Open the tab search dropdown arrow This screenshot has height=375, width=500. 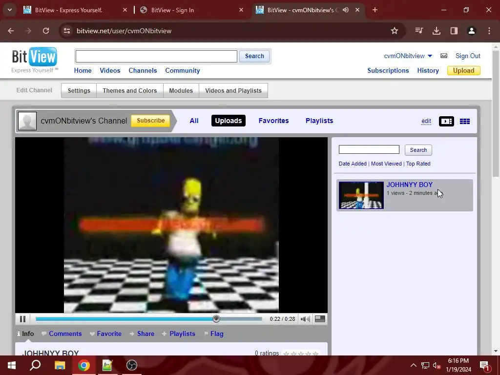10,10
